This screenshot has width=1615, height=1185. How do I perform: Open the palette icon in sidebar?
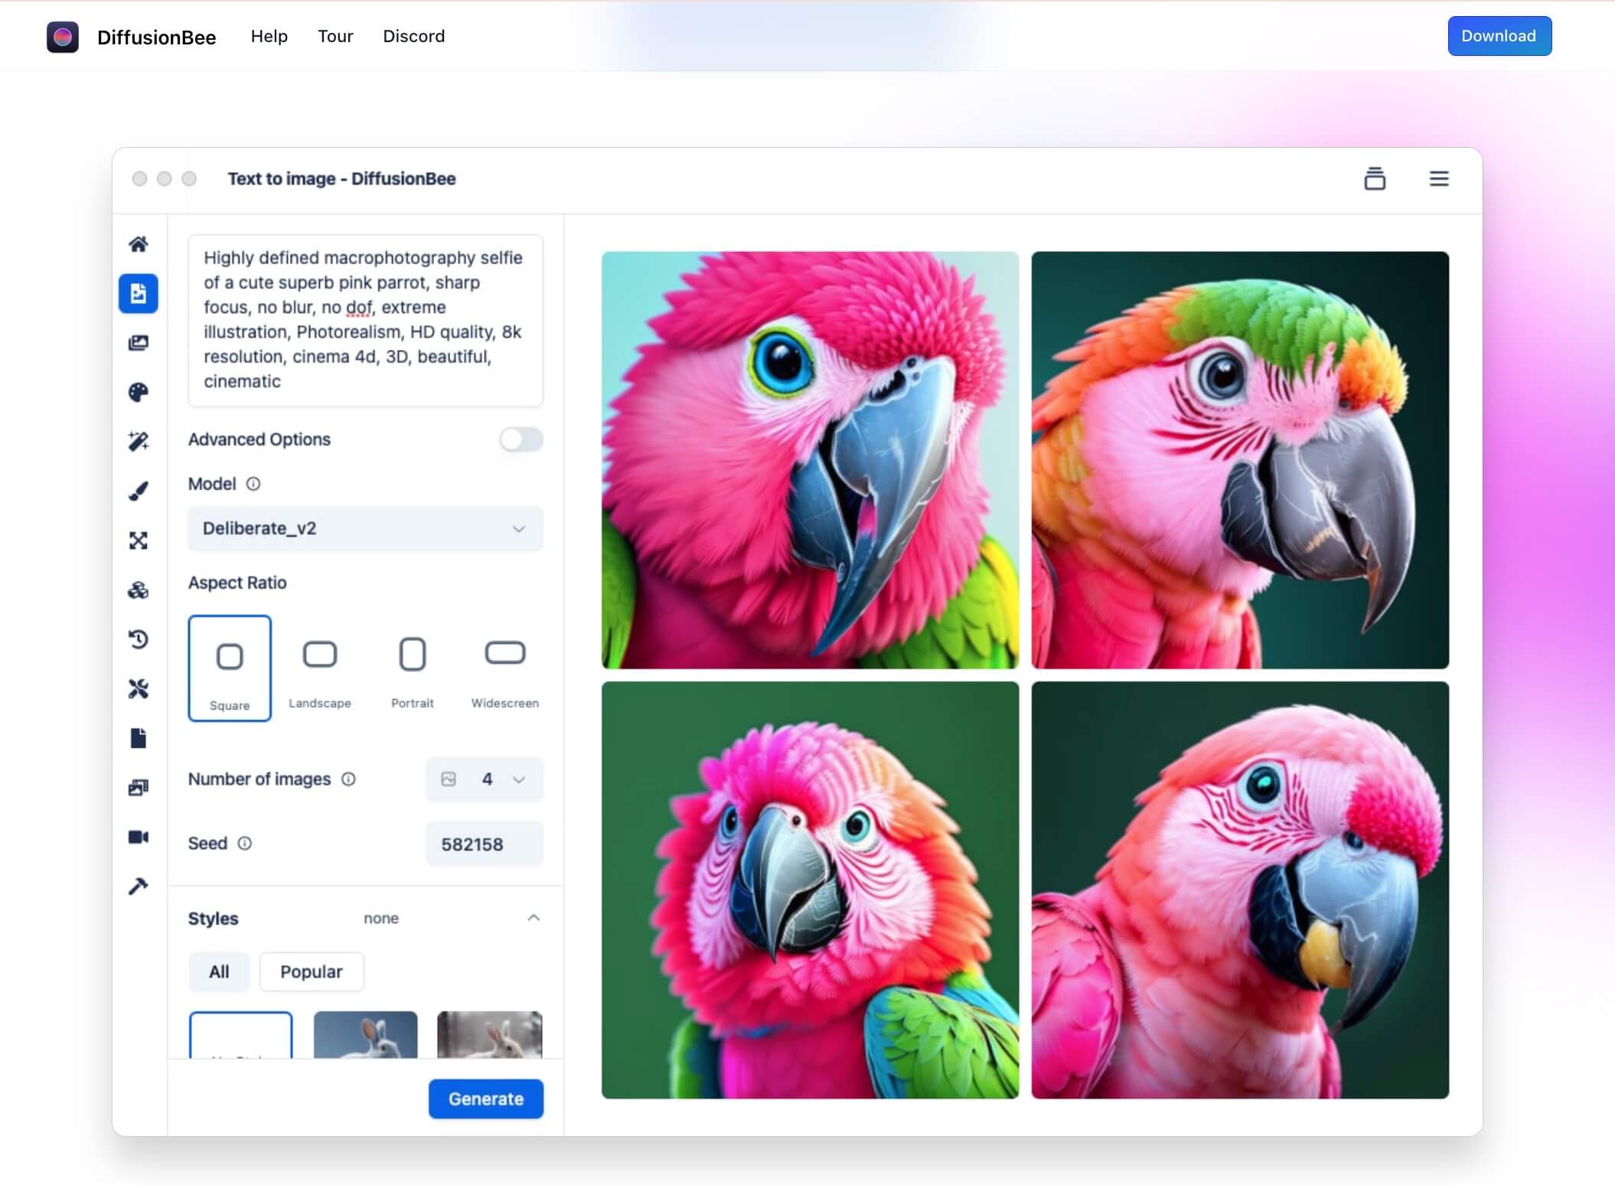pos(139,393)
